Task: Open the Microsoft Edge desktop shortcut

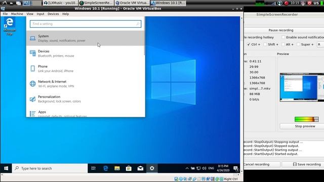Action: (x=10, y=26)
